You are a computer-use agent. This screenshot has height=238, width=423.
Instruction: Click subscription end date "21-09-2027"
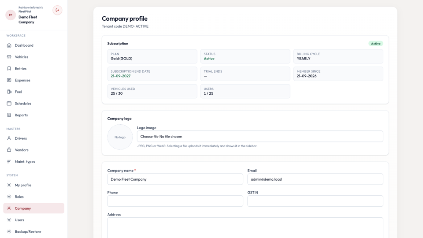(x=121, y=76)
